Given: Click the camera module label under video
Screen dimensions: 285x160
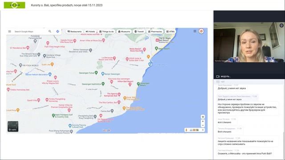Looking at the screenshot, I should [x=224, y=76].
